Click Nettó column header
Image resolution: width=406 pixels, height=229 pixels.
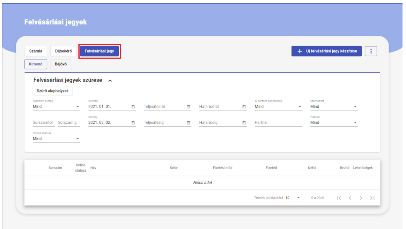pyautogui.click(x=312, y=168)
